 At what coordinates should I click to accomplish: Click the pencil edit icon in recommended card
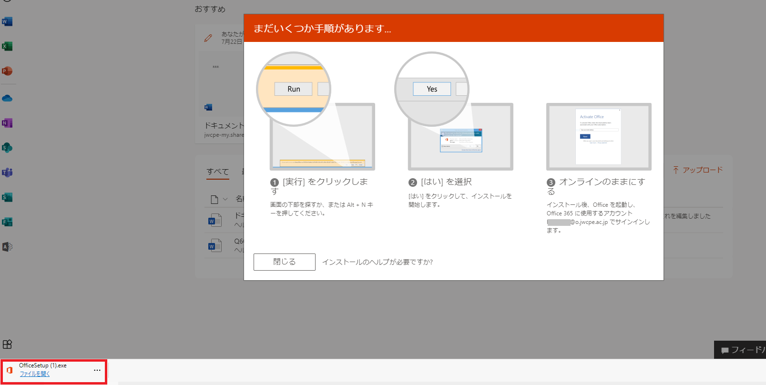208,38
